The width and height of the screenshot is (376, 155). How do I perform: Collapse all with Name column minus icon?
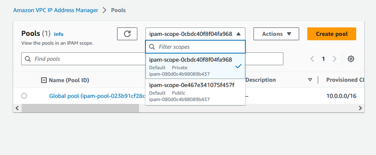pyautogui.click(x=44, y=80)
